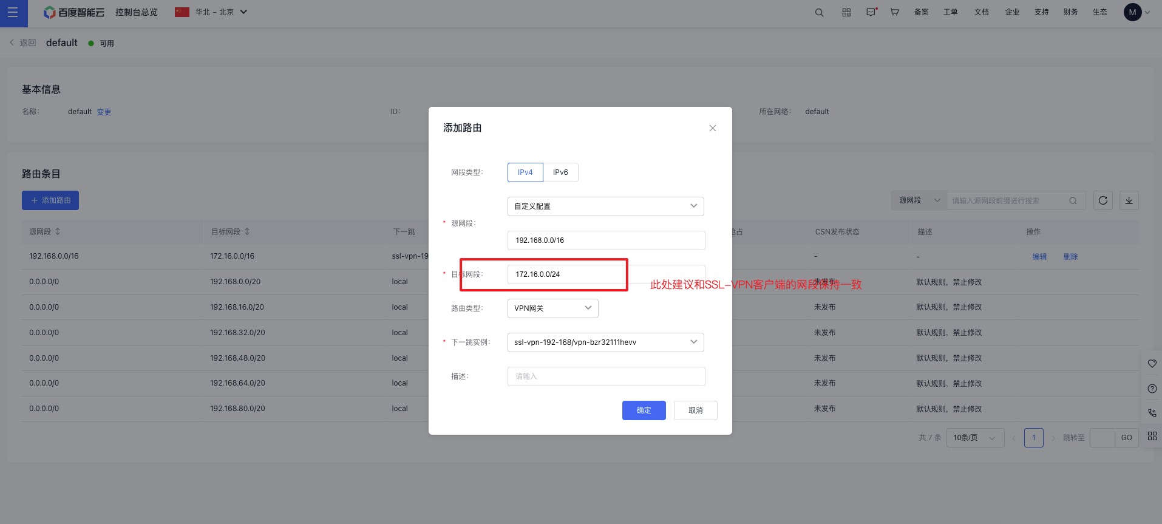
Task: Click the refresh icon above the route table
Action: (1103, 200)
